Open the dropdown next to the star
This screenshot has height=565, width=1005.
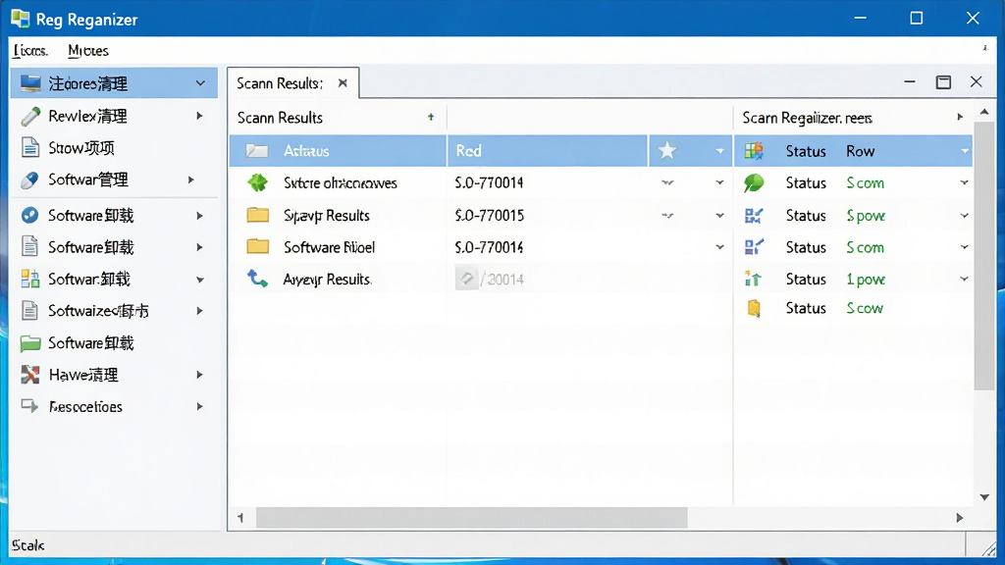tap(719, 151)
